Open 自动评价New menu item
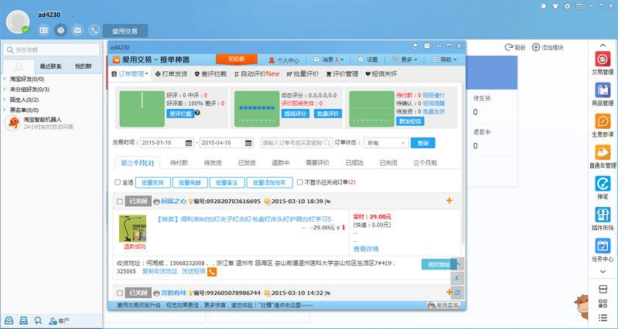Viewport: 618px width, 329px height. click(257, 73)
